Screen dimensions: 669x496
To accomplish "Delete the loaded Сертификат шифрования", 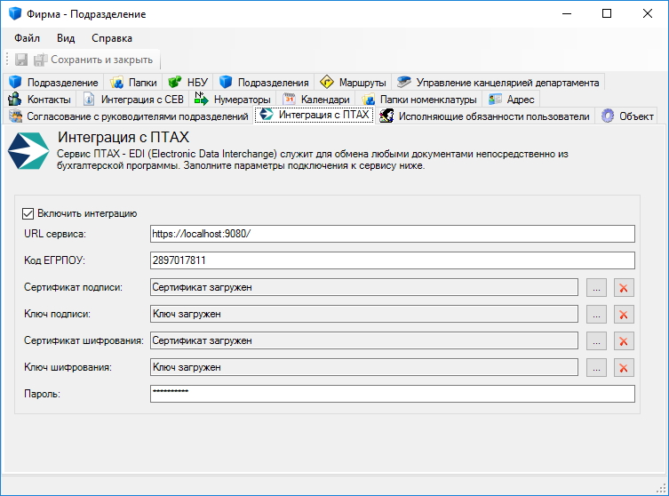I will coord(624,341).
